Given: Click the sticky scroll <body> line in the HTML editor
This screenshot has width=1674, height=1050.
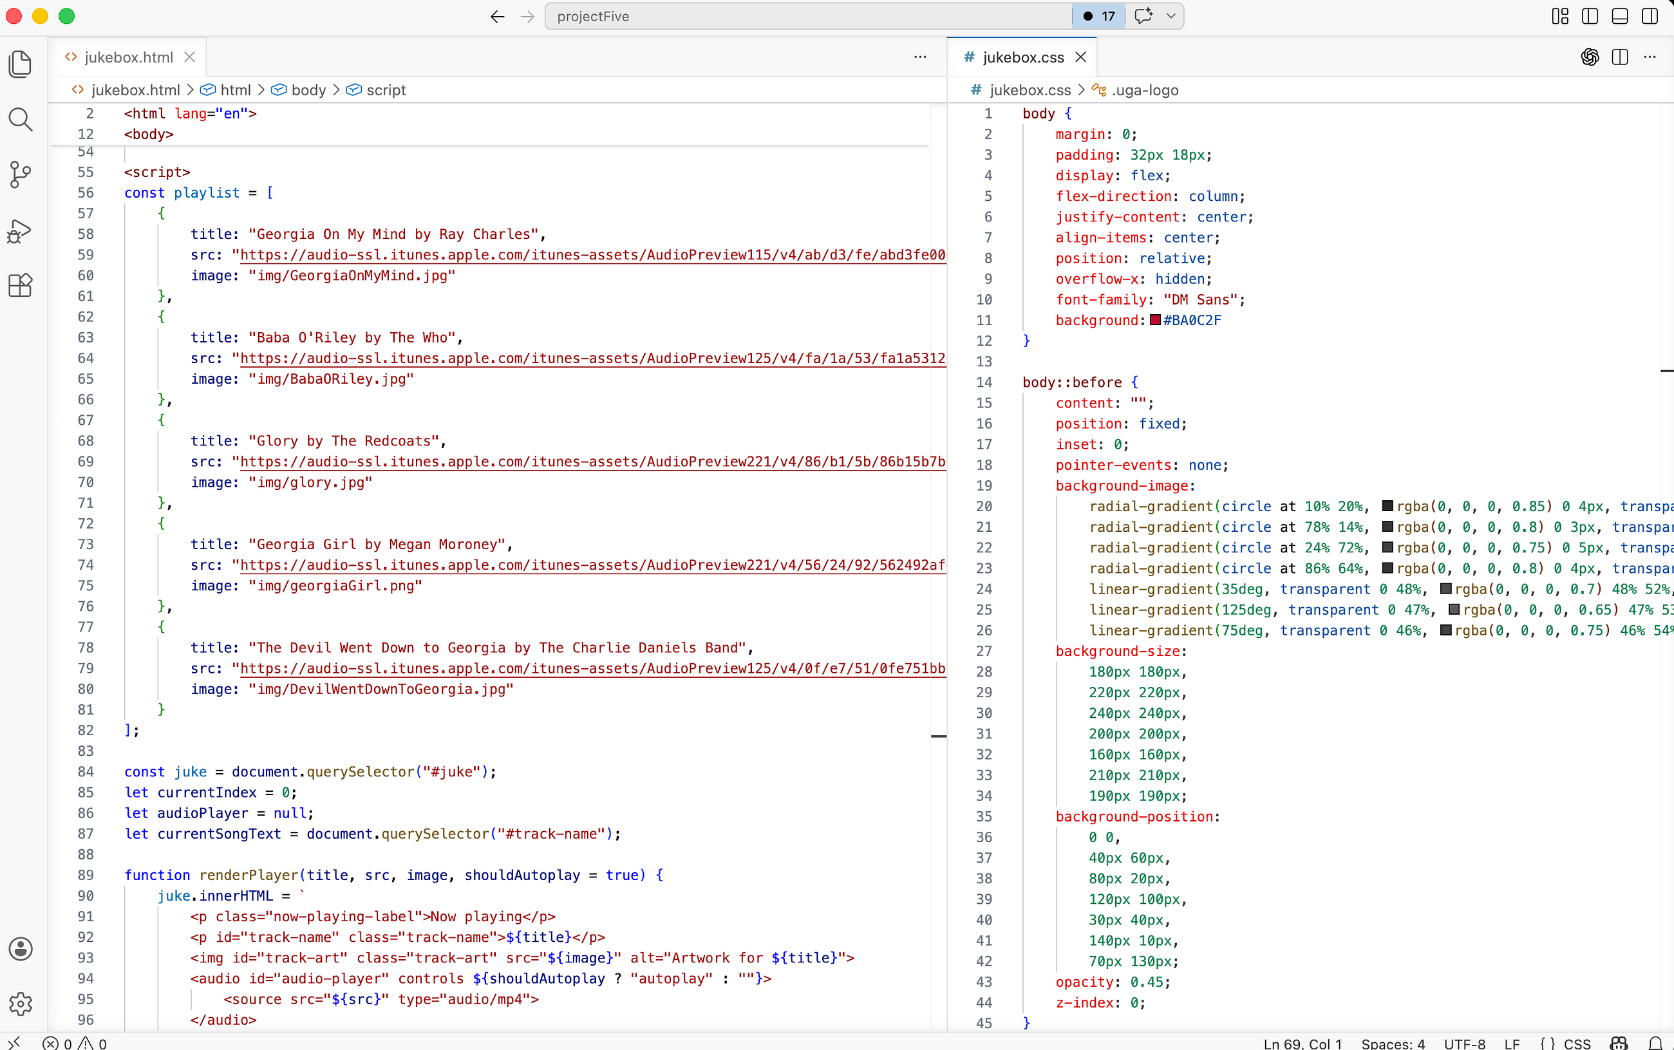Looking at the screenshot, I should pyautogui.click(x=149, y=134).
